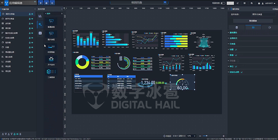
Task: Select the 圆形仪表盘 object row
Action: (x=18, y=14)
